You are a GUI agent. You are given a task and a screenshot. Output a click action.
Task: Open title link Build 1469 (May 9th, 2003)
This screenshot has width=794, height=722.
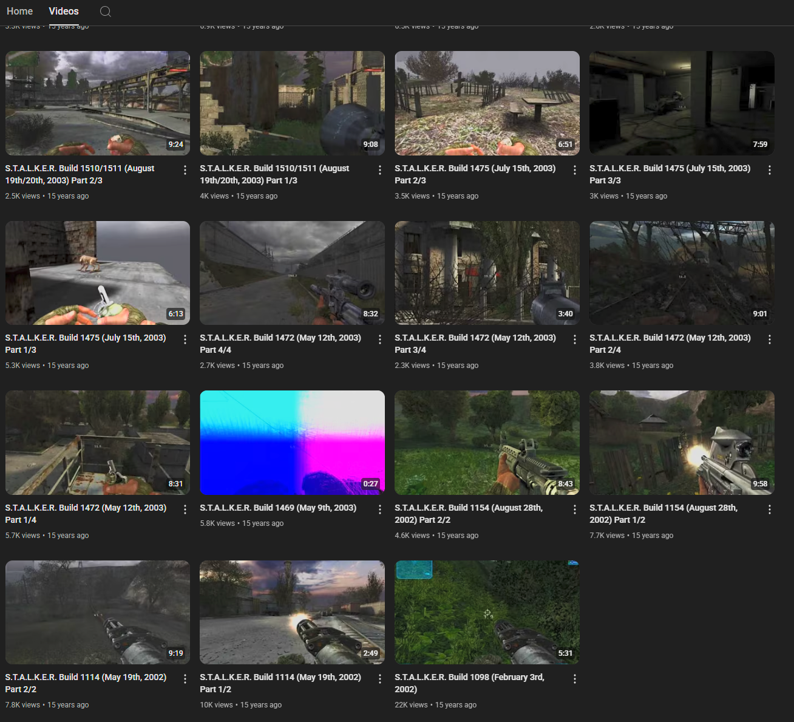(278, 508)
